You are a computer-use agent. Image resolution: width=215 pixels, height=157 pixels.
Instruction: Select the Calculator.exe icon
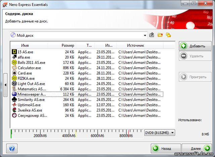pos(14,68)
